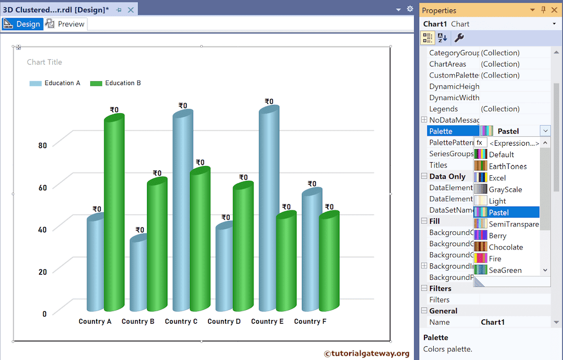Select the DynamicHeight property row
Image resolution: width=563 pixels, height=360 pixels.
[489, 86]
